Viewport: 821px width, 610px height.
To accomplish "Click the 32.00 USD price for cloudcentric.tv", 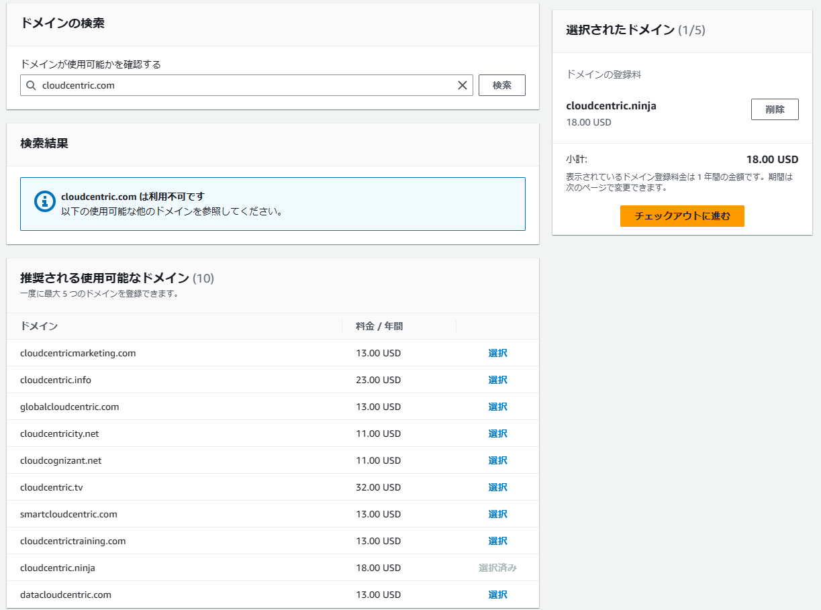I will (x=378, y=487).
